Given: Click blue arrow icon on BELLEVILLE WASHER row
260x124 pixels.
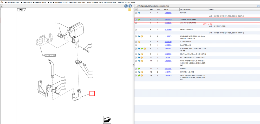Looking at the screenshot, I should click(139, 36).
